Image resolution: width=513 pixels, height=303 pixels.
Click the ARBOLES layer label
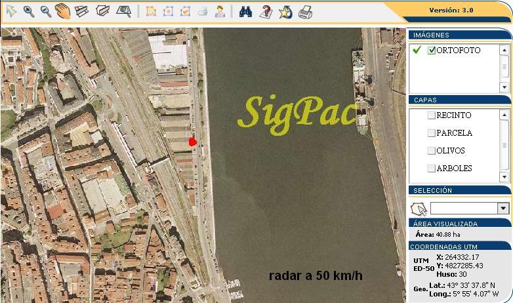454,169
